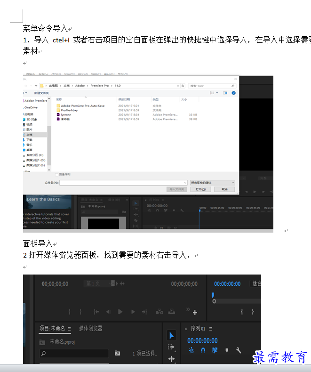Click the program monitor zoom scroll handle
The image size is (311, 372).
click(x=214, y=301)
